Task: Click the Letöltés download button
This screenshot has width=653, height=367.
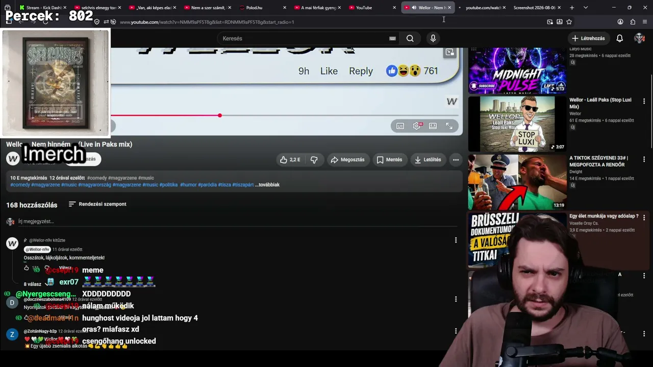Action: click(428, 160)
